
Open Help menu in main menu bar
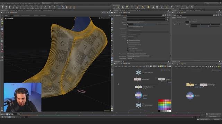point(39,3)
